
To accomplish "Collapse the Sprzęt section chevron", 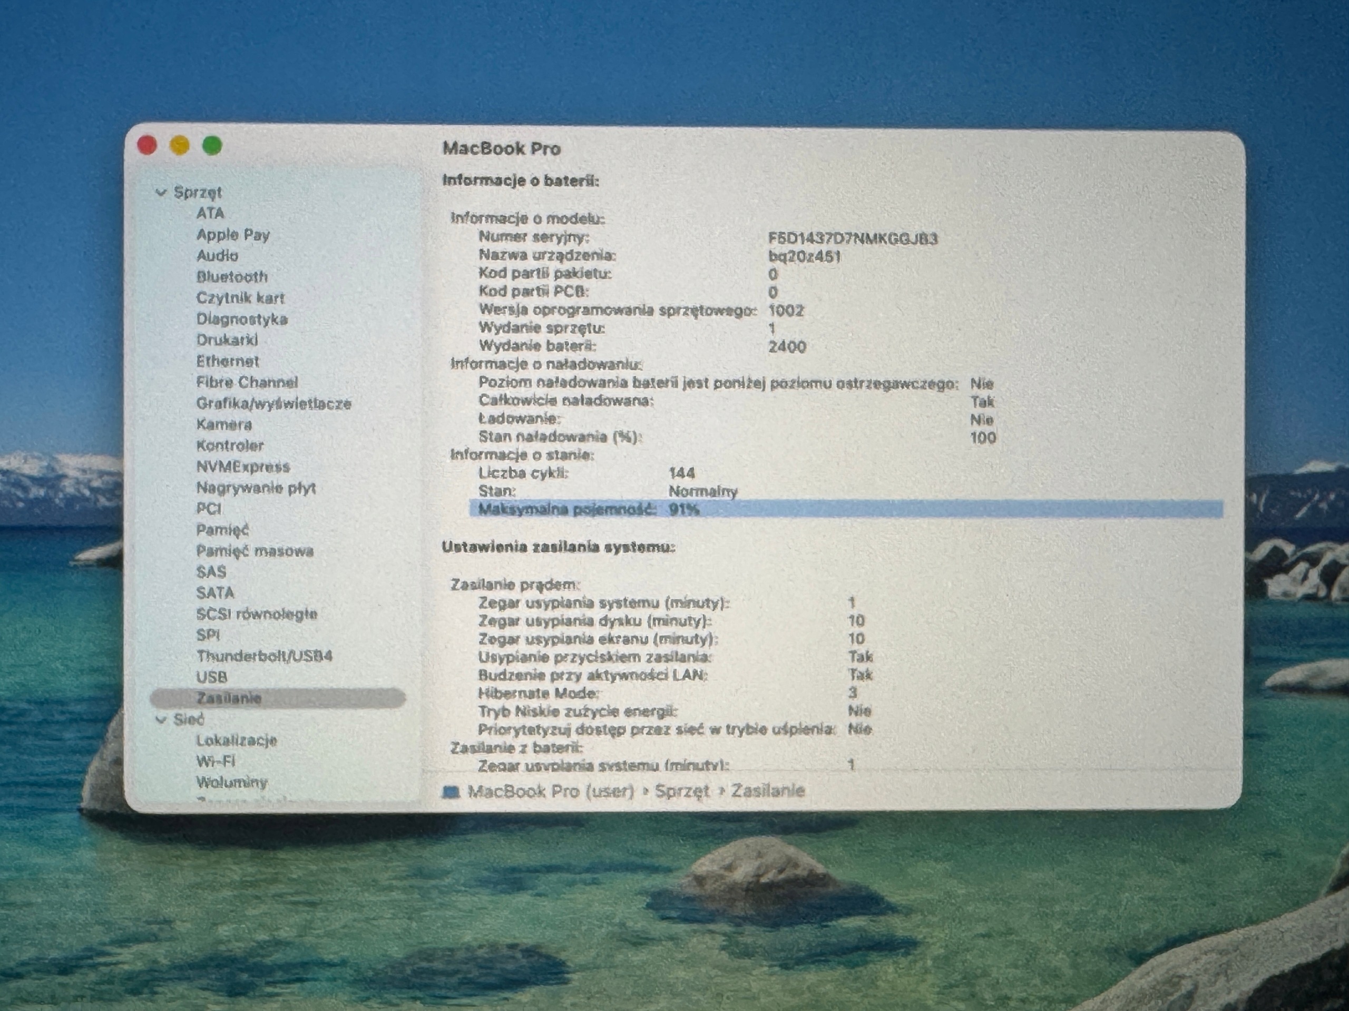I will (161, 193).
